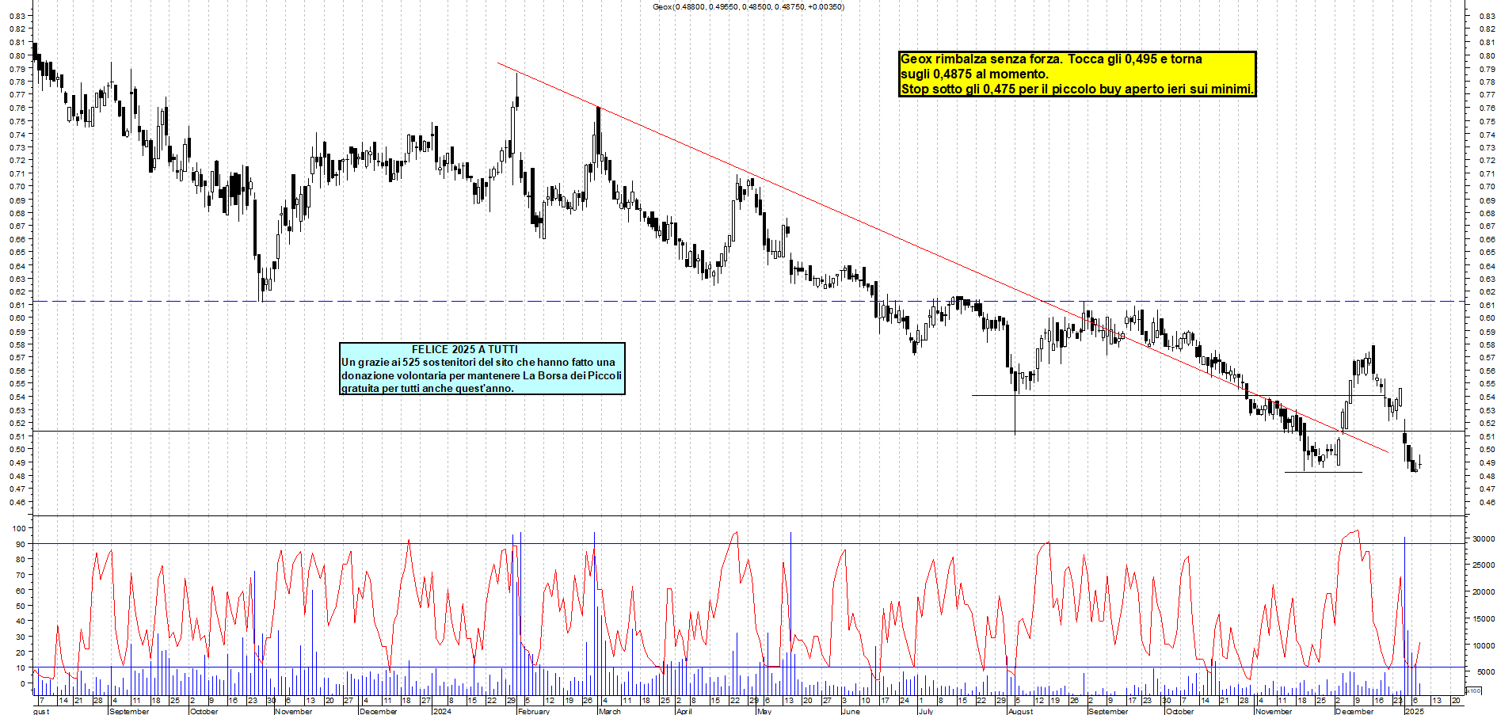This screenshot has width=1497, height=715.
Task: Click the oscillator scale value 50
Action: (x=21, y=606)
